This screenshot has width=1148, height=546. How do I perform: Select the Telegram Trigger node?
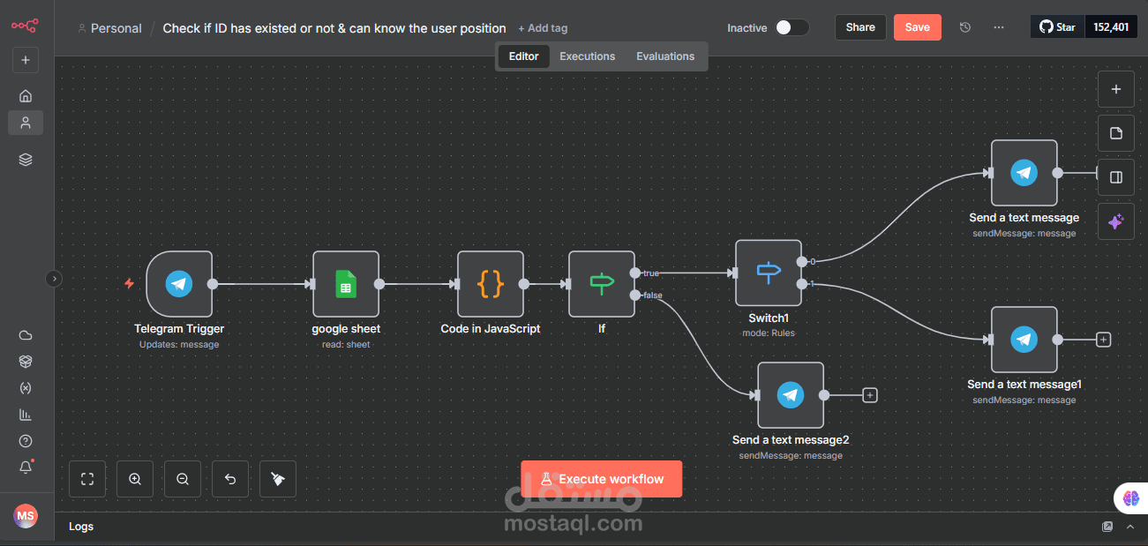pos(179,284)
